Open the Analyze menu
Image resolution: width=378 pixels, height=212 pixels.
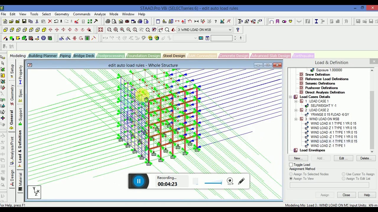(100, 14)
